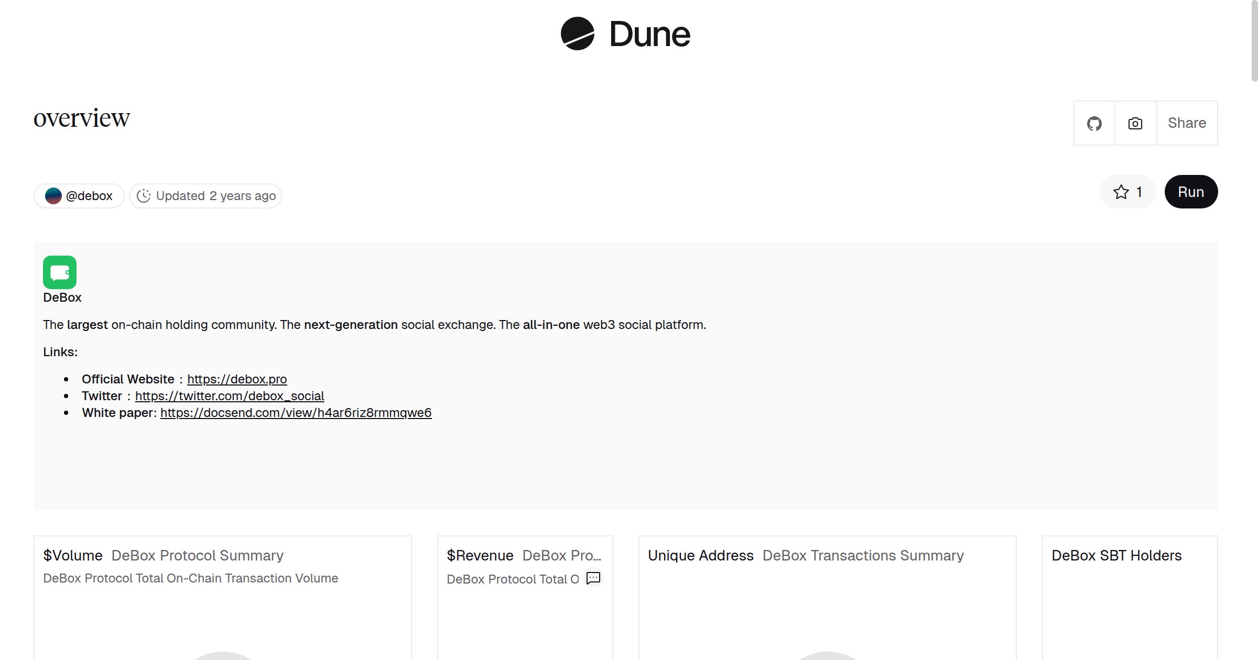1258x660 pixels.
Task: Open the twitter.com/debox_social link
Action: tap(230, 396)
